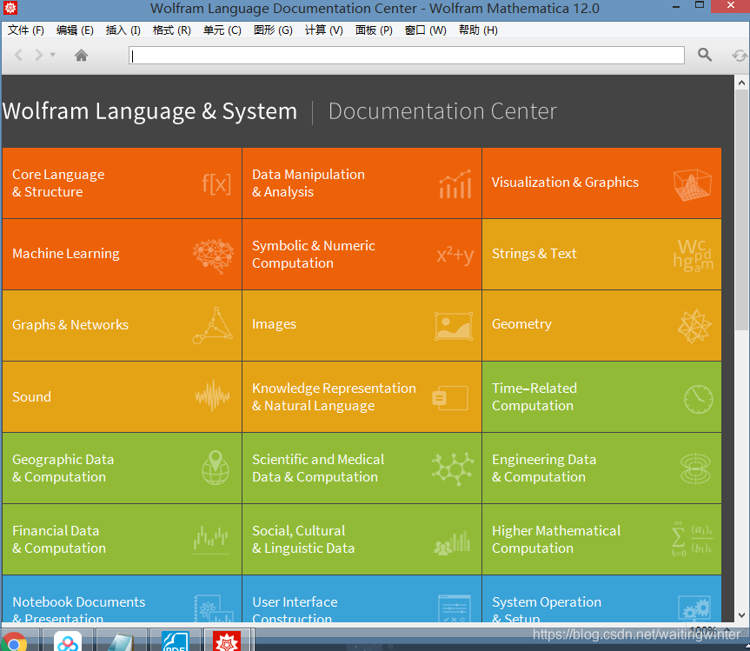Open the 编辑 (E) menu

click(x=75, y=30)
